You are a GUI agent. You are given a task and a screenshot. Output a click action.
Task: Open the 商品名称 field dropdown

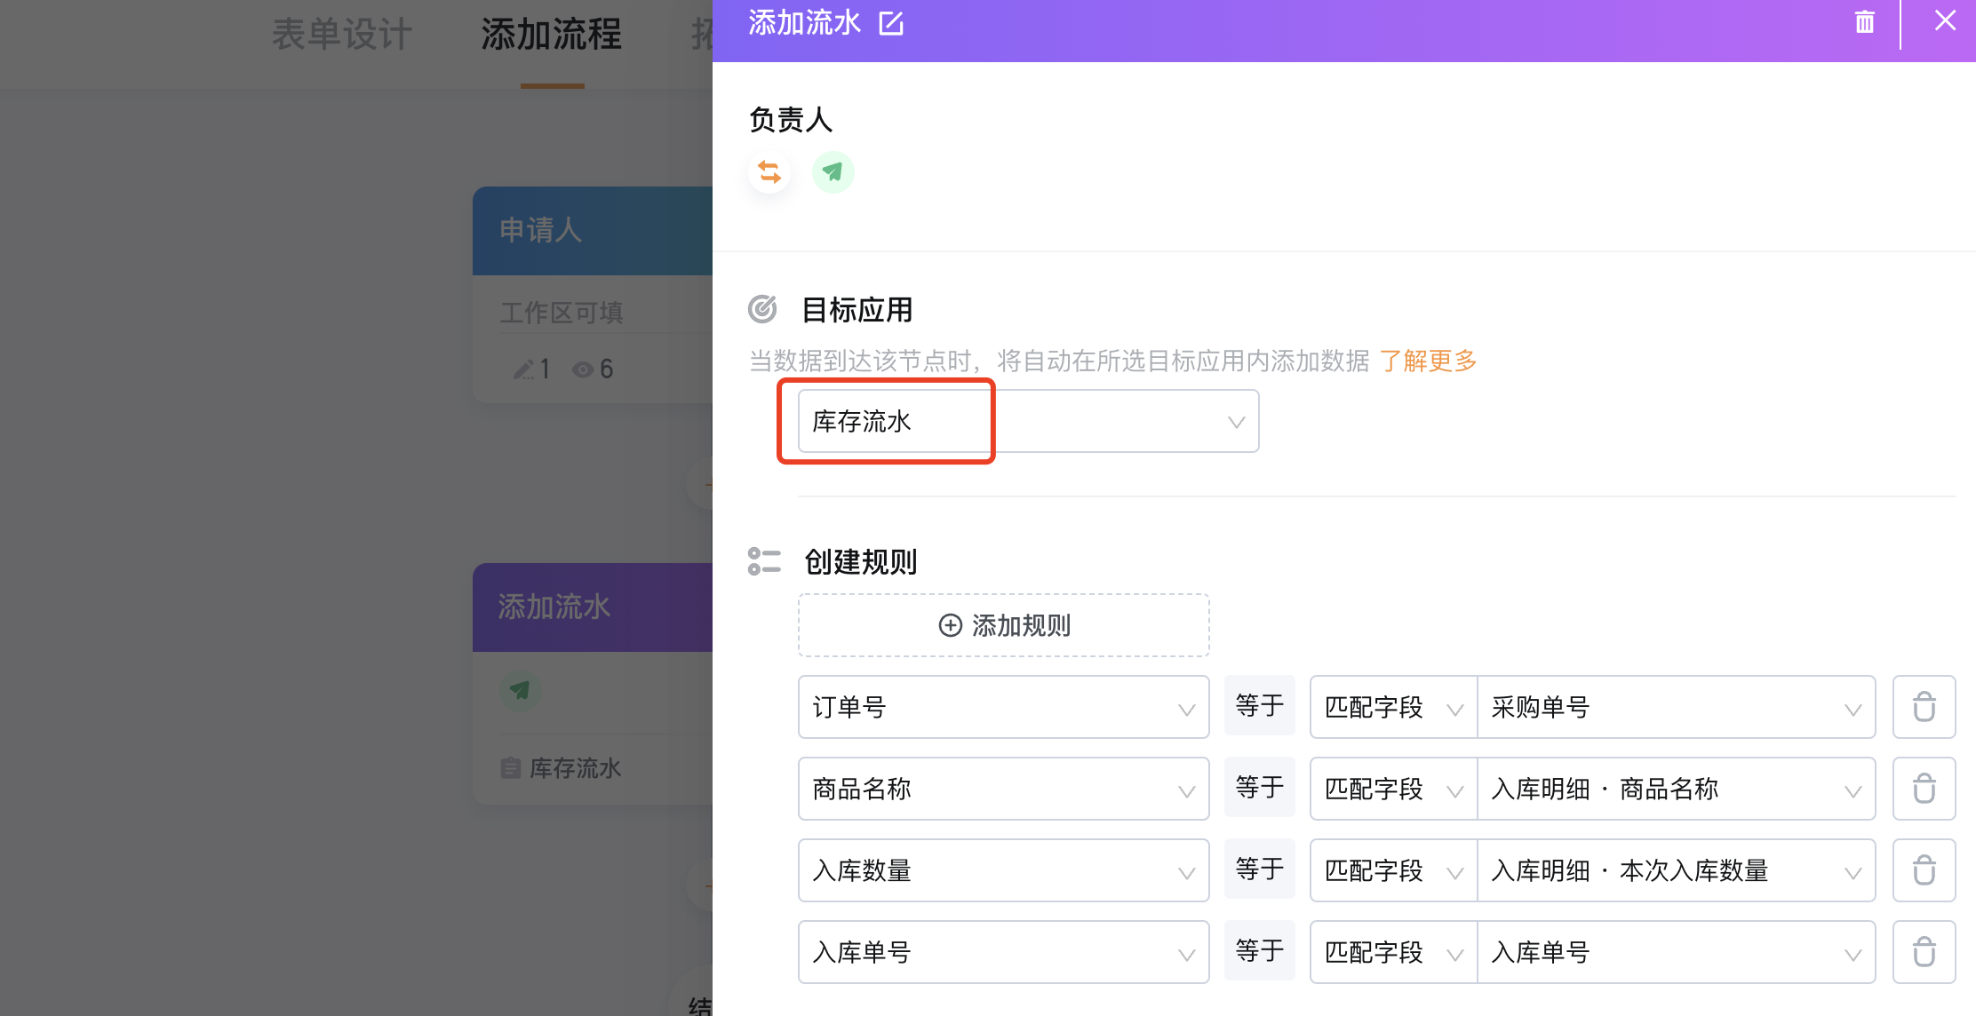point(1004,789)
